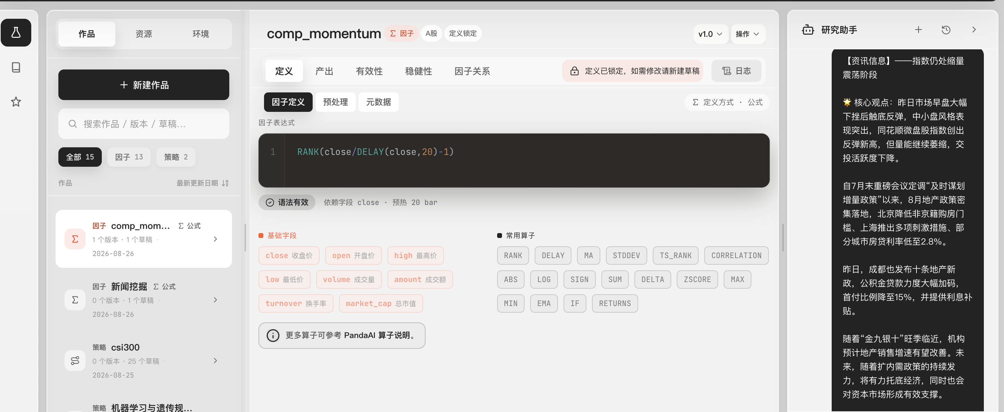Click the info icon beside 更多算子可参考
This screenshot has width=1004, height=412.
click(273, 335)
